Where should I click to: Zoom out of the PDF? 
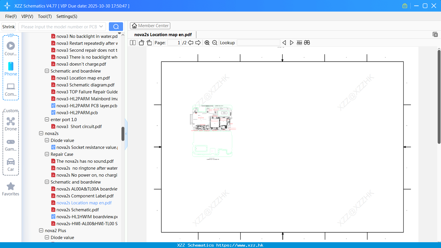(215, 42)
